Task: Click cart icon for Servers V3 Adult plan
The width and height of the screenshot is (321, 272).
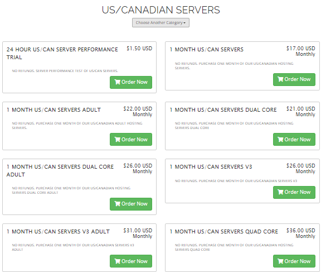Action: pyautogui.click(x=117, y=261)
